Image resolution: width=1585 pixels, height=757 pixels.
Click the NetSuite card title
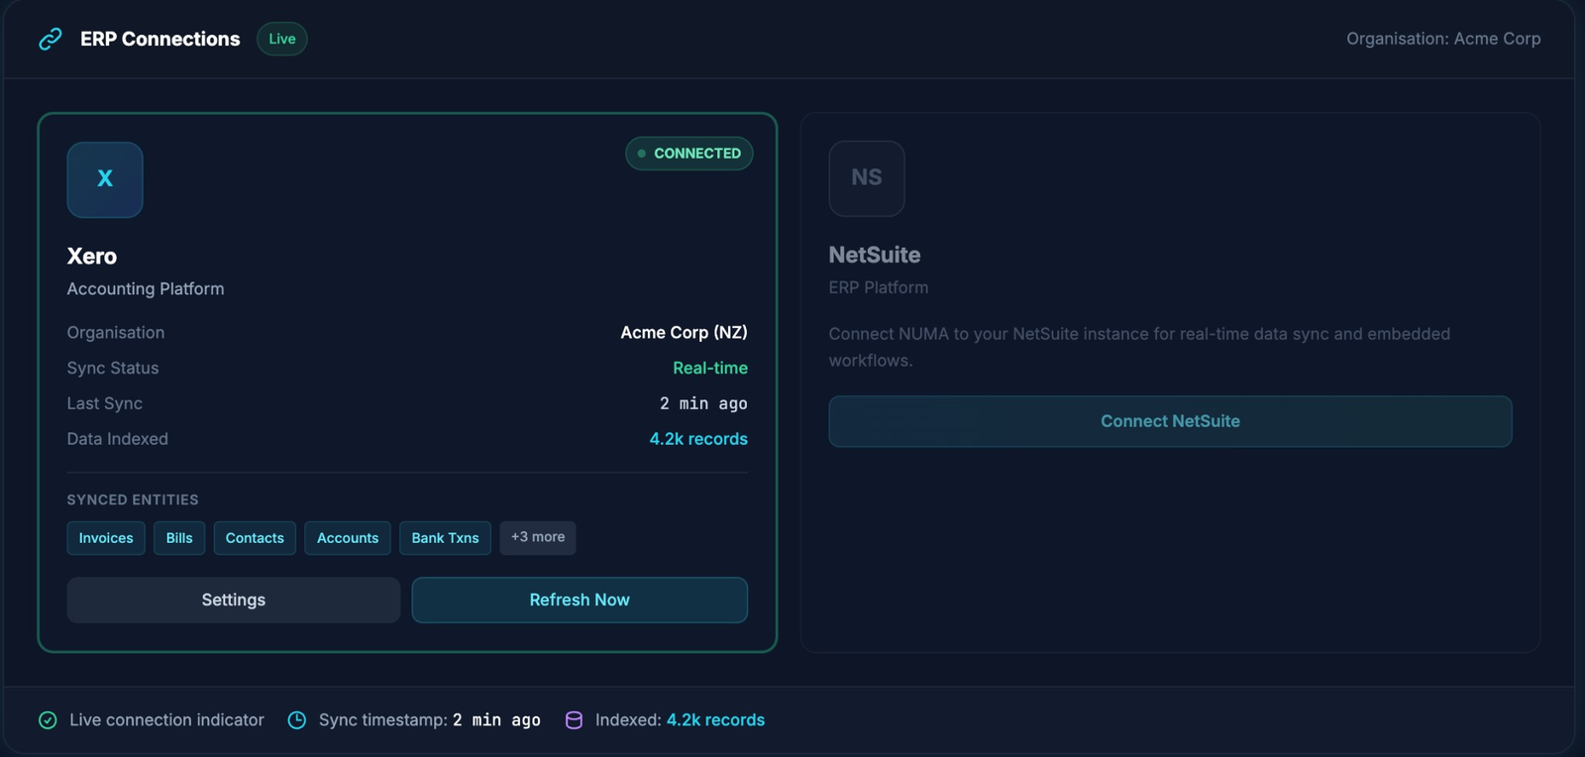click(x=875, y=256)
